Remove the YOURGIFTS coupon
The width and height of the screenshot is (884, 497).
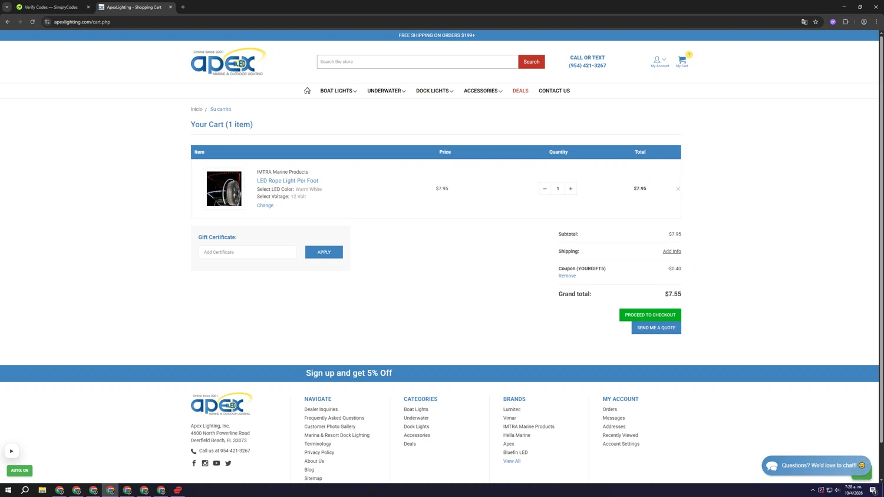click(567, 276)
